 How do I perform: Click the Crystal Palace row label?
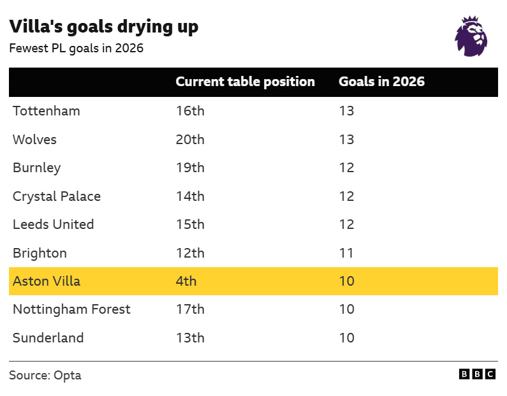(57, 196)
